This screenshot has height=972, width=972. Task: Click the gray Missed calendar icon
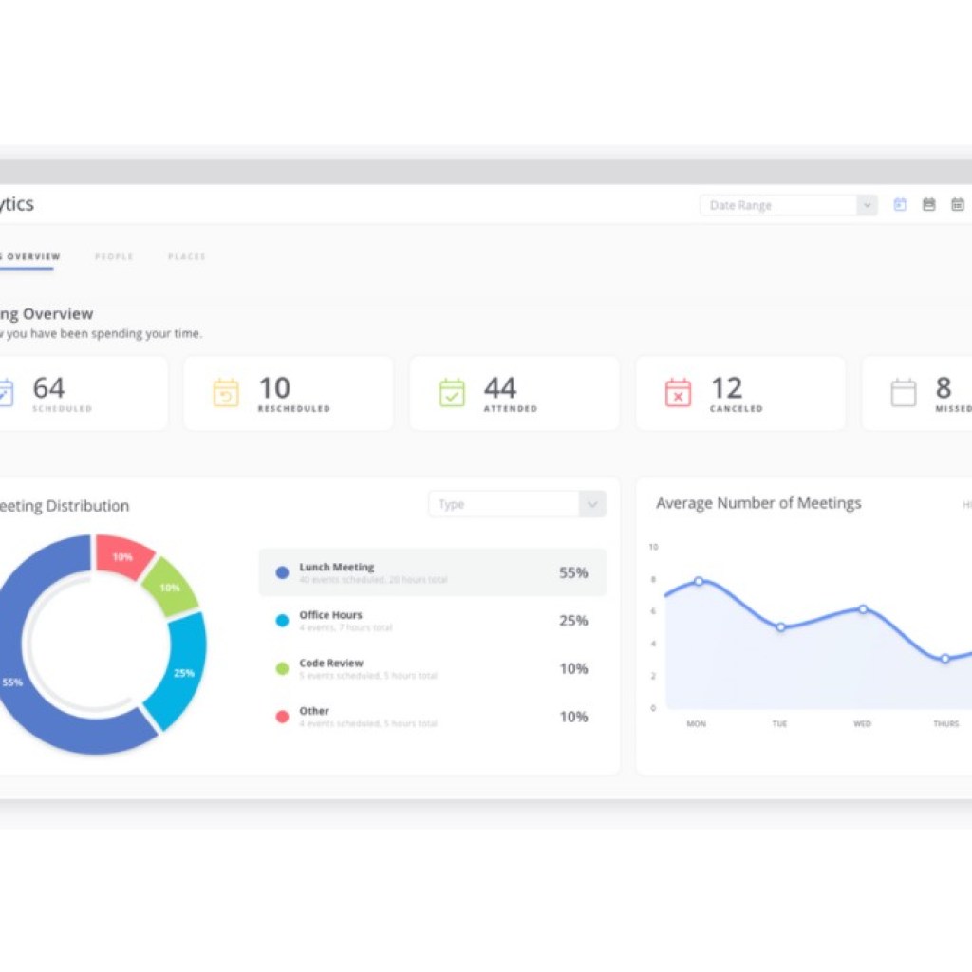click(x=904, y=393)
